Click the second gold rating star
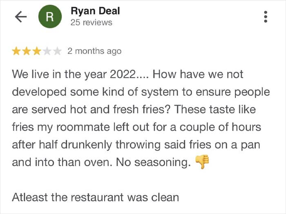Viewport: 286px width, 214px height. click(x=27, y=51)
